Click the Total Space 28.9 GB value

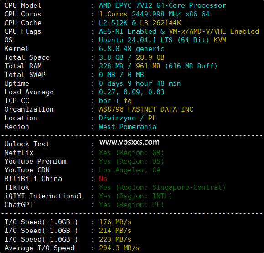click(150, 57)
